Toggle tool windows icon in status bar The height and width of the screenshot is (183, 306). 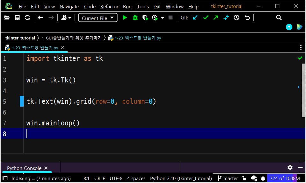click(5, 178)
